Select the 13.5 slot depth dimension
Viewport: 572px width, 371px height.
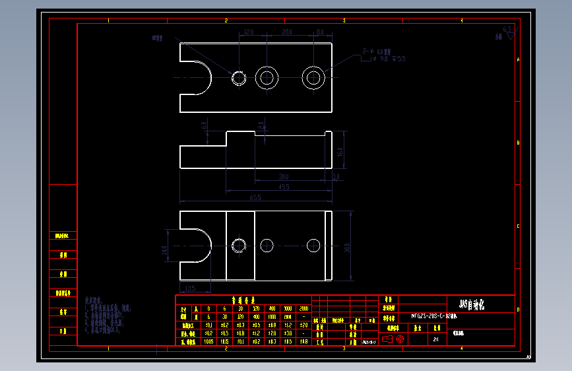point(190,288)
